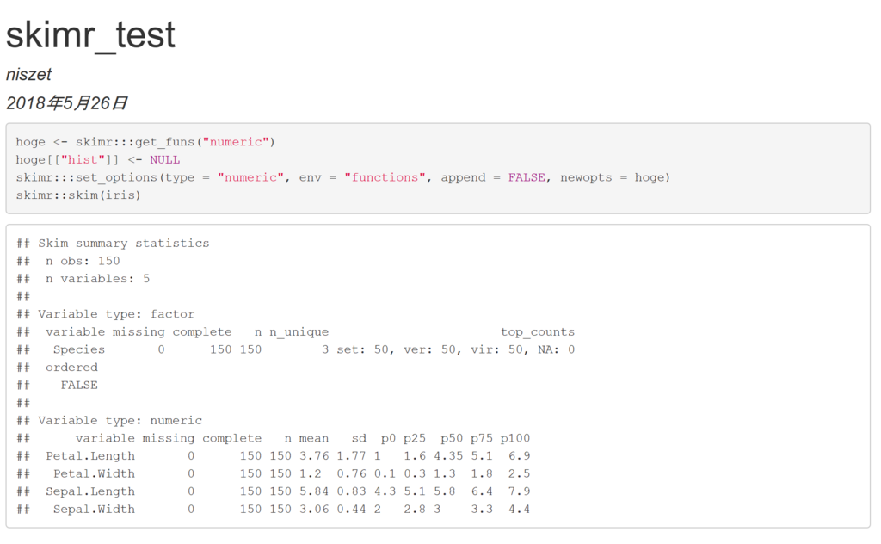Click the FALSE value under ordered
Image resolution: width=881 pixels, height=544 pixels.
79,385
